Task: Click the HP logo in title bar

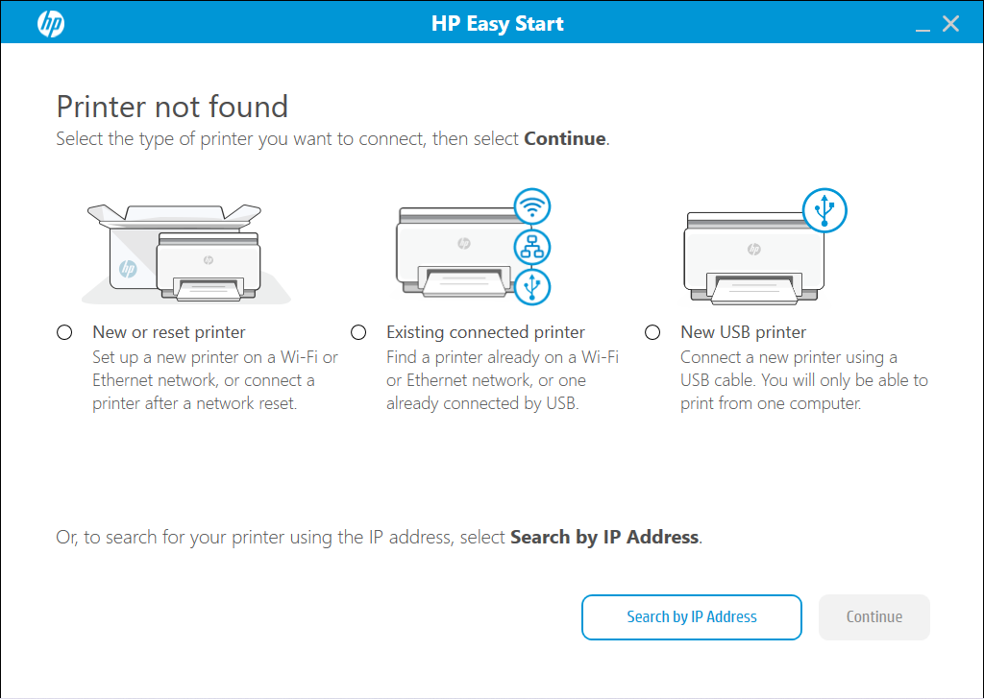Action: tap(50, 23)
